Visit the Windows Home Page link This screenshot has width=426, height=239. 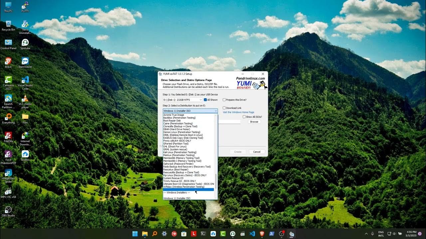point(238,112)
